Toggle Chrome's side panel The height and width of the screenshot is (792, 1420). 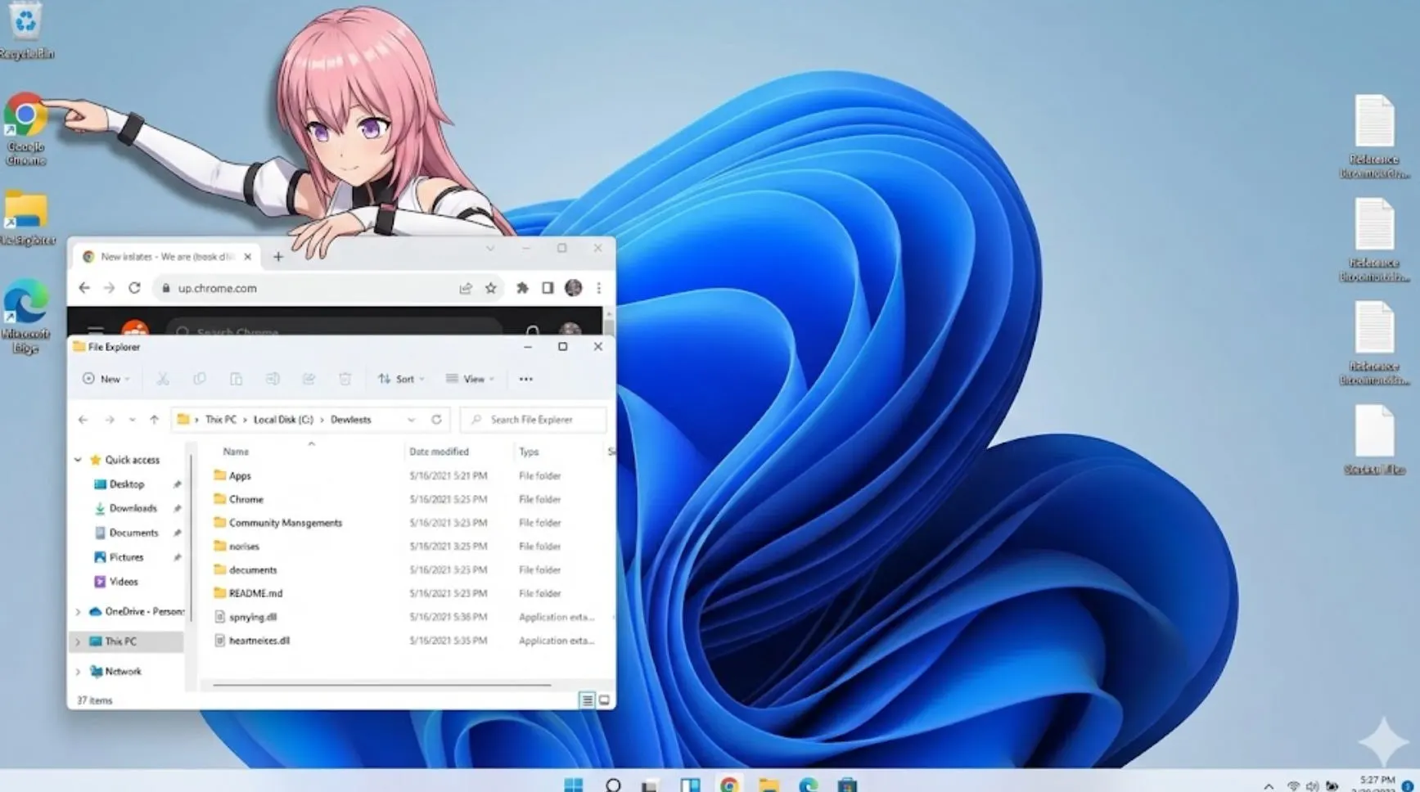pyautogui.click(x=548, y=288)
